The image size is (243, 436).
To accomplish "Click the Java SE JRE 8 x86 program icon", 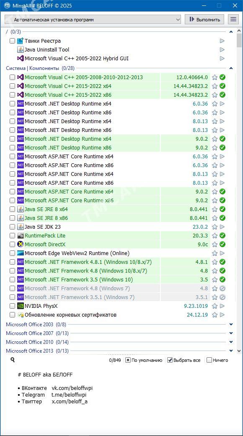I will pos(20,218).
